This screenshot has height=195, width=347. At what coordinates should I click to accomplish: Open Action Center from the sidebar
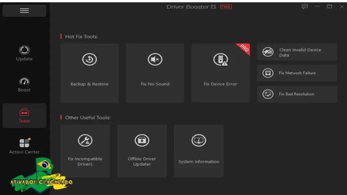coord(24,146)
